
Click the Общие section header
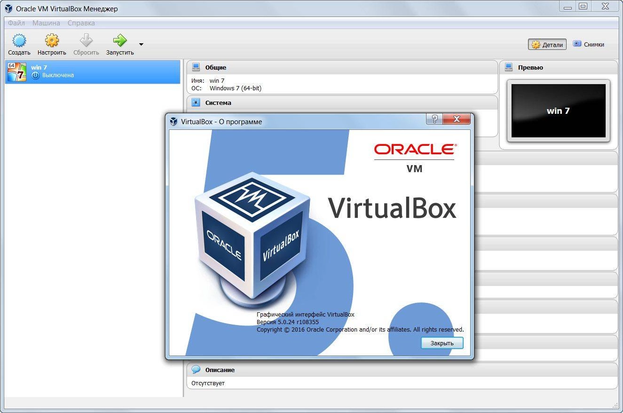pyautogui.click(x=342, y=67)
